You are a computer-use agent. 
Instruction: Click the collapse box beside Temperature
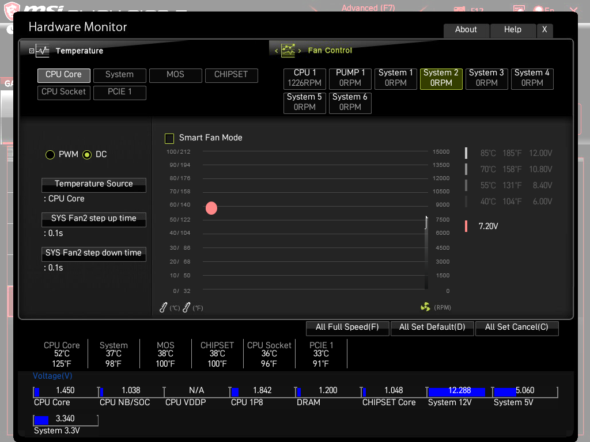click(32, 51)
